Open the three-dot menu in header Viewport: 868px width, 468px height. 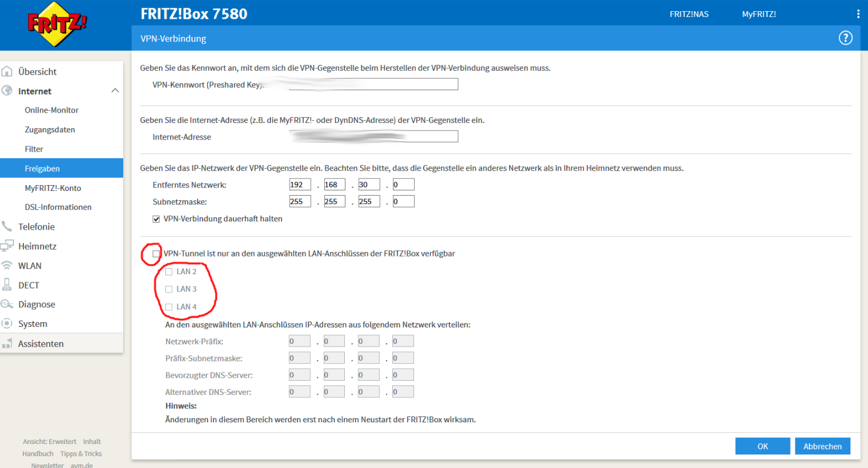(x=858, y=14)
